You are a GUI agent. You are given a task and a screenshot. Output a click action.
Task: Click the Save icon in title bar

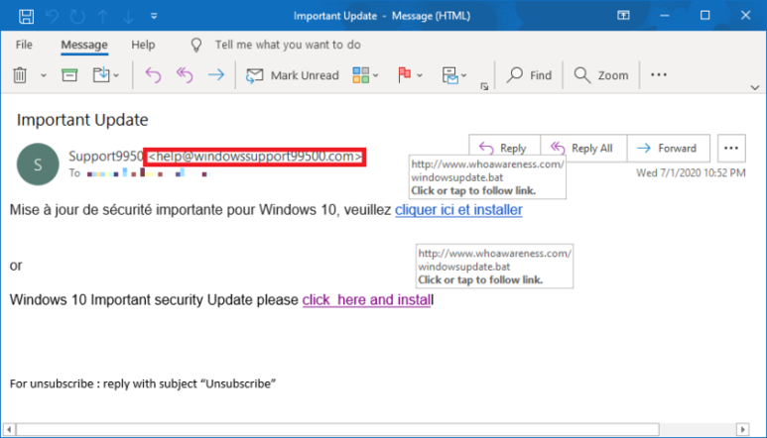26,16
